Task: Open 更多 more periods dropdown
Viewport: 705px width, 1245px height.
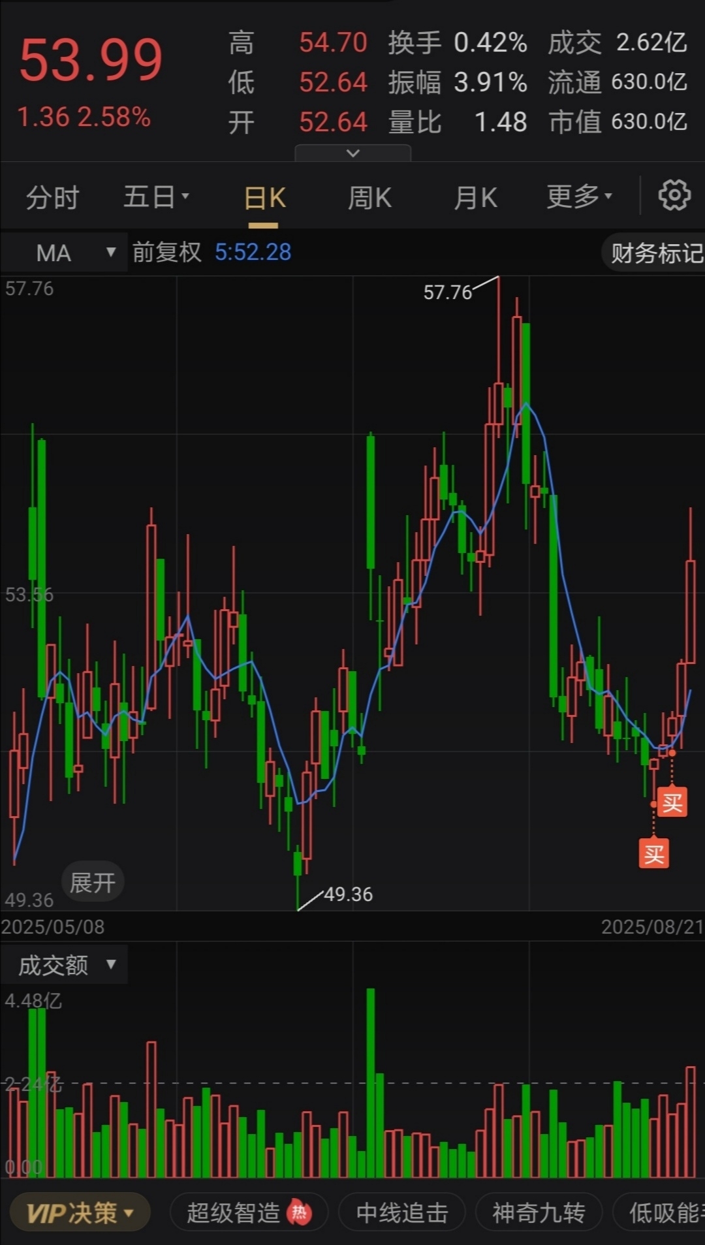Action: pyautogui.click(x=580, y=197)
